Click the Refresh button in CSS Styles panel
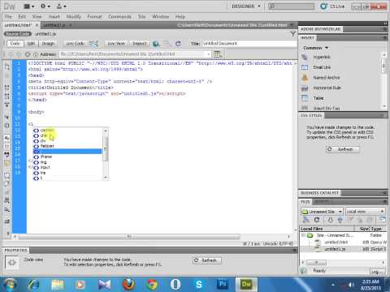The image size is (390, 292). pyautogui.click(x=343, y=149)
